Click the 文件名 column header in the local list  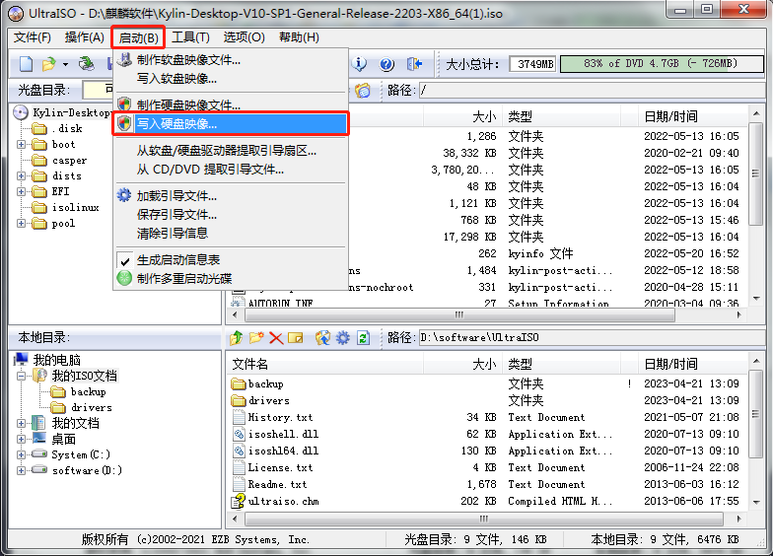[x=325, y=365]
